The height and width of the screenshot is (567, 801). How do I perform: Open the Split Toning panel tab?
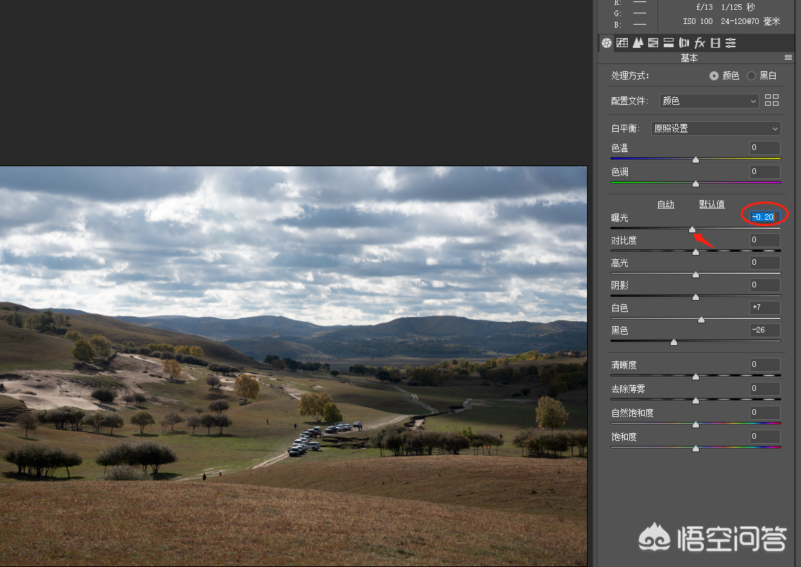[x=669, y=43]
